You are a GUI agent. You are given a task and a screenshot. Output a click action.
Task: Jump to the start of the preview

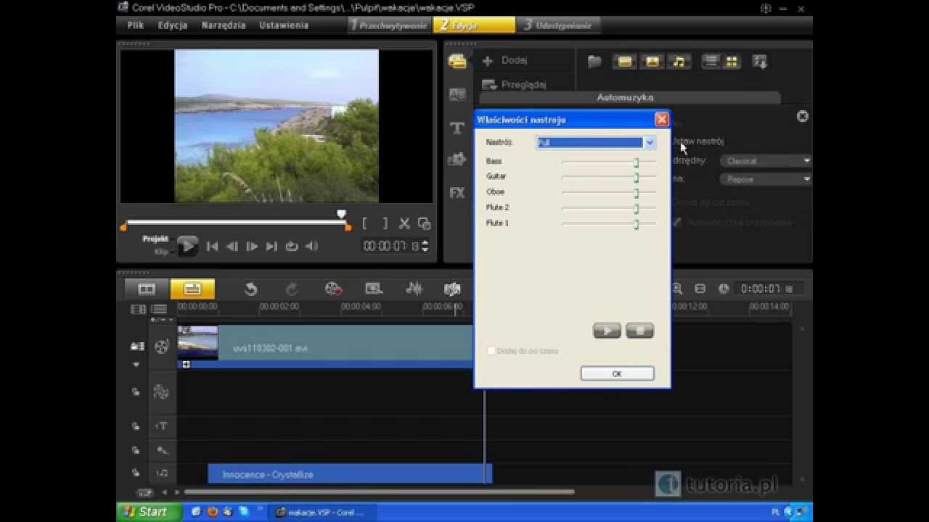point(212,246)
